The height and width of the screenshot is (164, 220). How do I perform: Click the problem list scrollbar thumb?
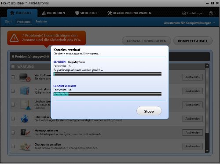click(x=207, y=100)
